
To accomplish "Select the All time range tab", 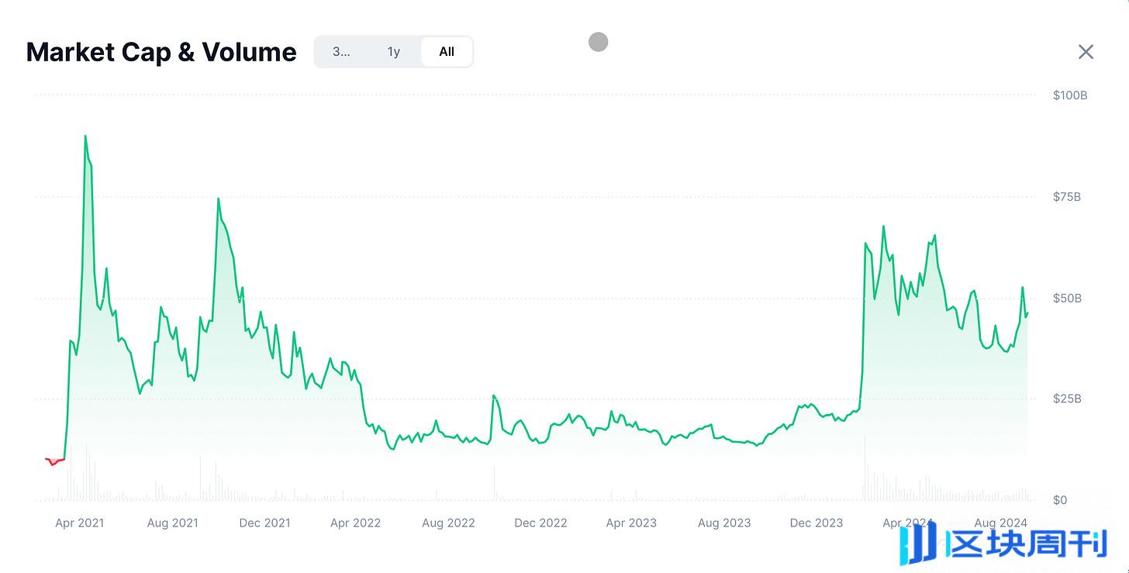I will pyautogui.click(x=447, y=52).
